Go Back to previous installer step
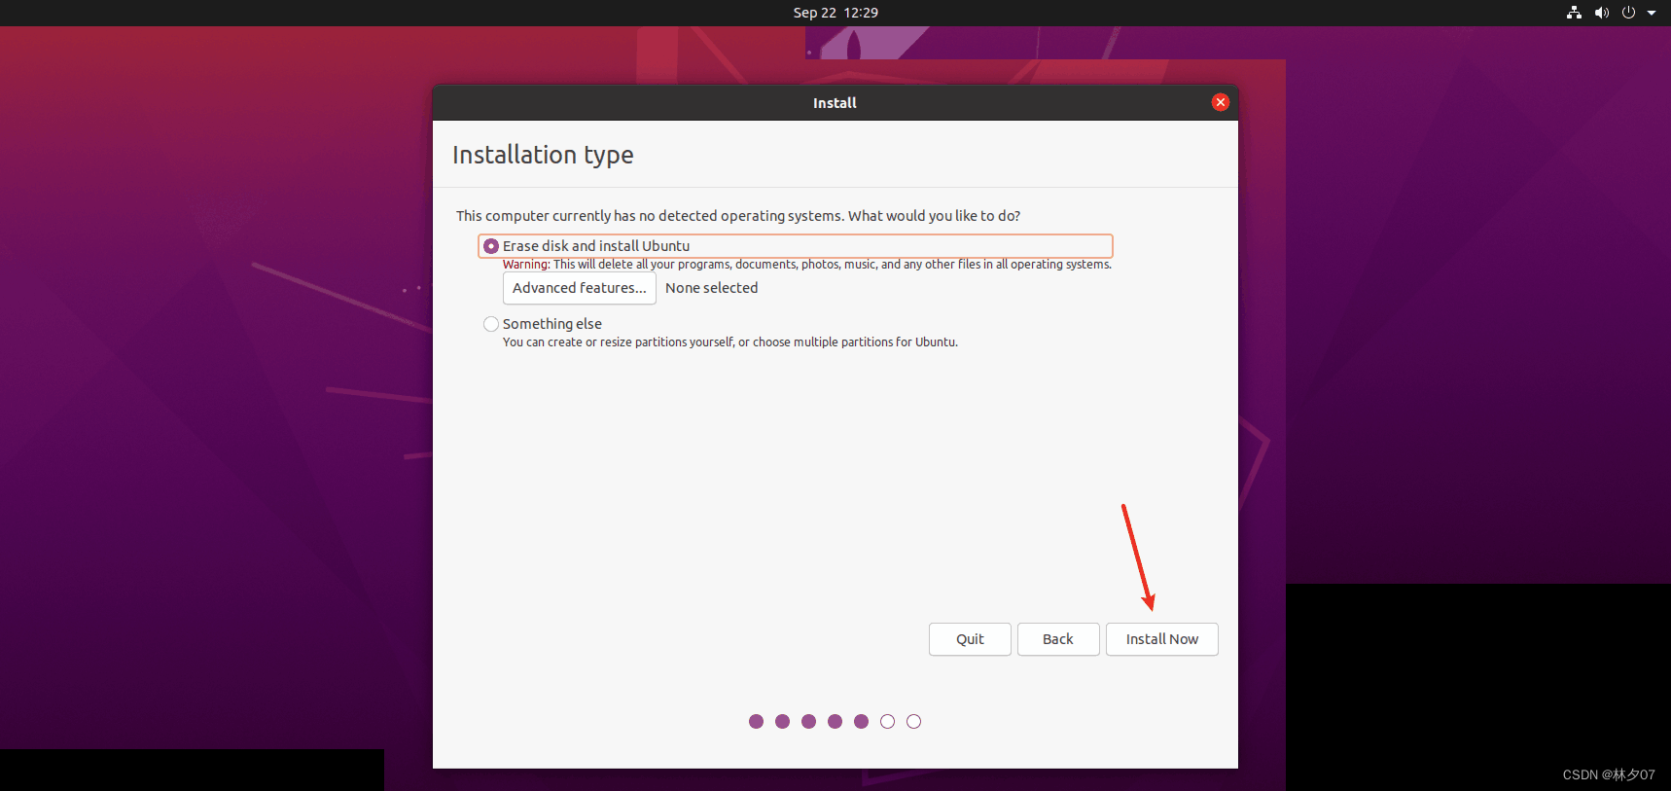This screenshot has width=1671, height=791. (x=1057, y=639)
